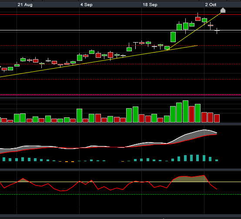The width and height of the screenshot is (241, 219).
Task: Select the lowest red dotted horizontal line
Action: click(120, 80)
